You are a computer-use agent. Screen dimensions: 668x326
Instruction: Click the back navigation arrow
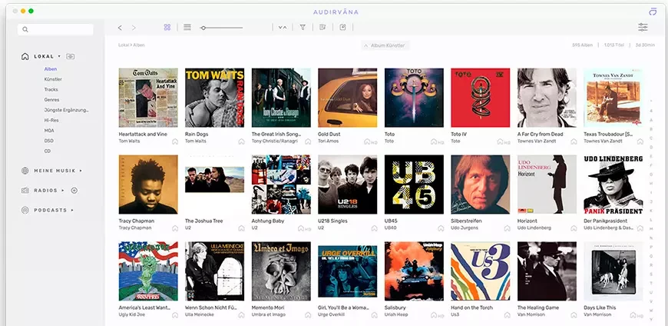coord(120,28)
